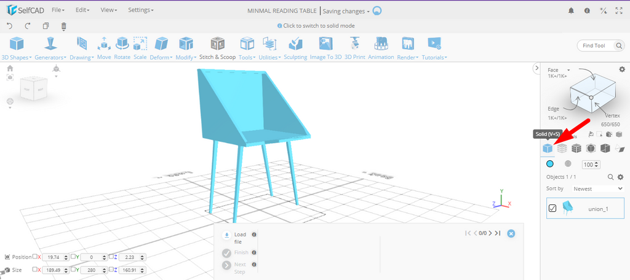
Task: Open Stitch & Scoop tool
Action: tap(217, 47)
